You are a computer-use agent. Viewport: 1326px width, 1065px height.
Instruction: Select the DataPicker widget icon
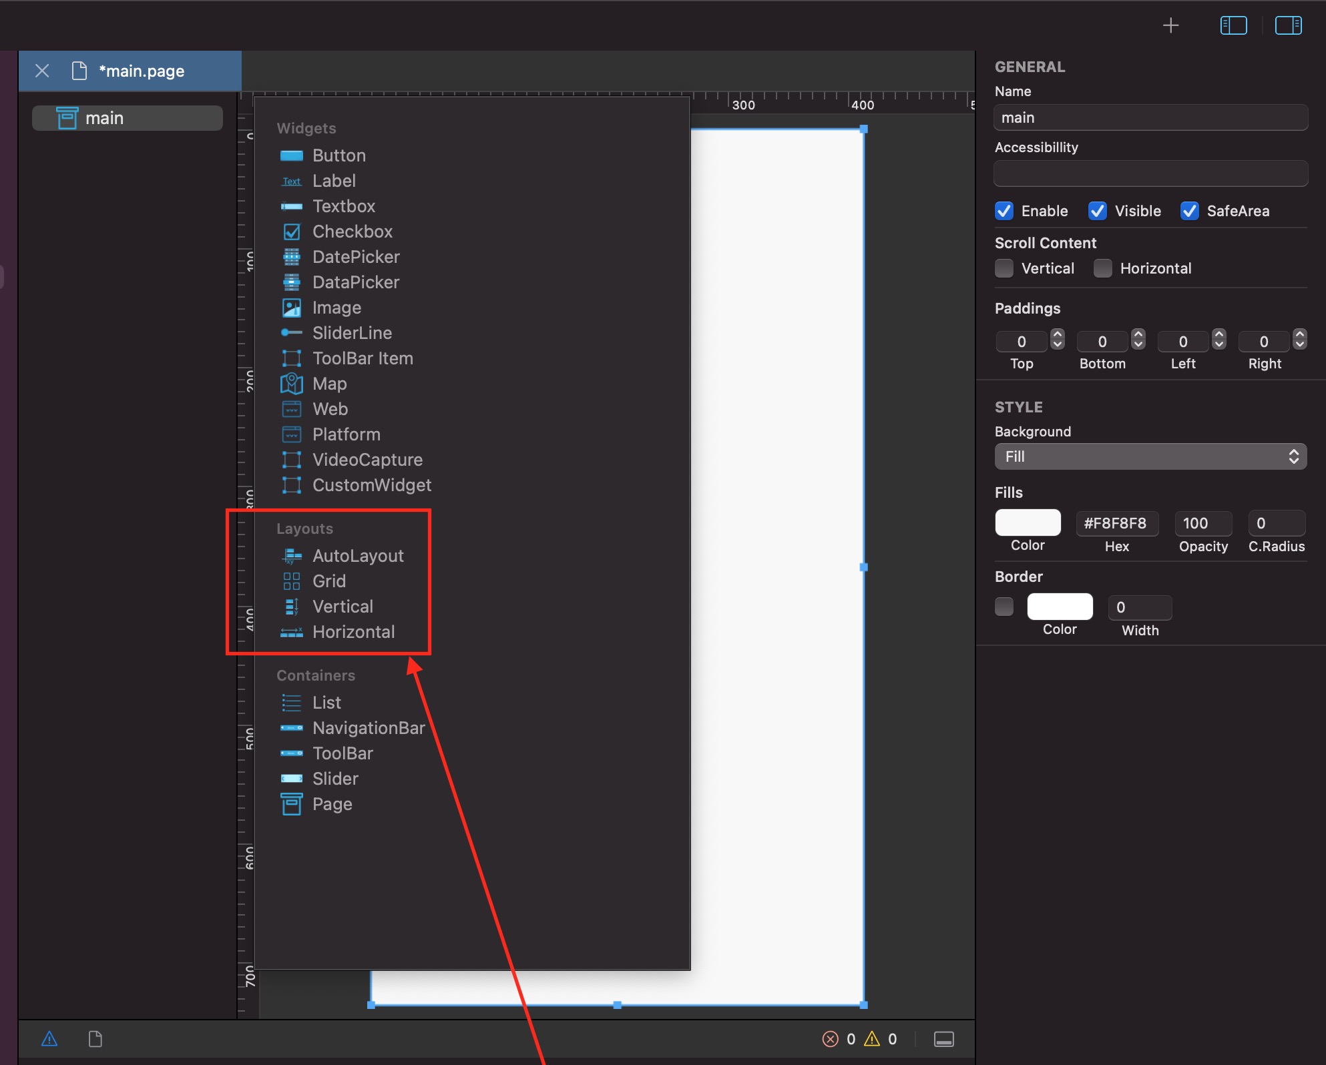click(x=292, y=282)
